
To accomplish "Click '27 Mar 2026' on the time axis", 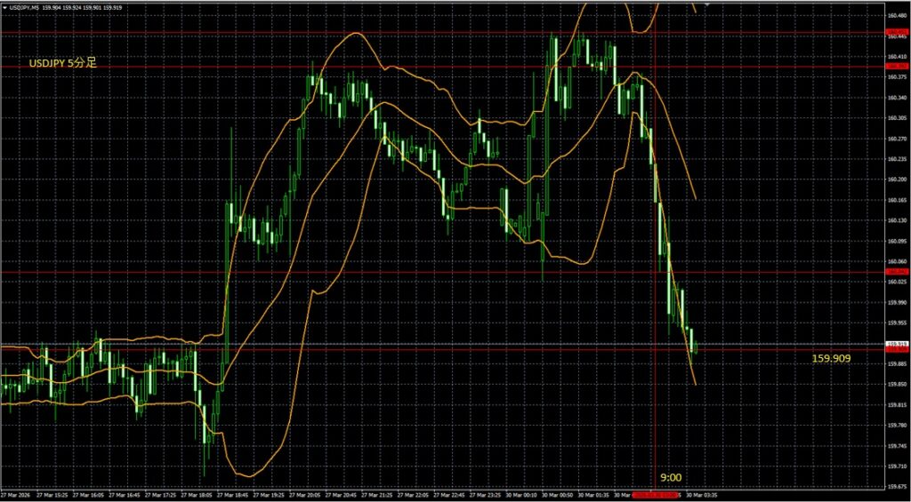I will tap(16, 495).
